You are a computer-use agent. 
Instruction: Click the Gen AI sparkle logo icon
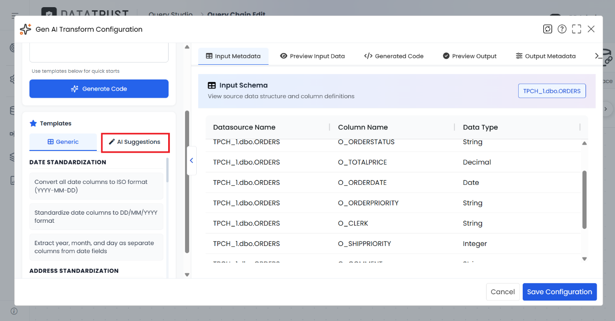(25, 29)
